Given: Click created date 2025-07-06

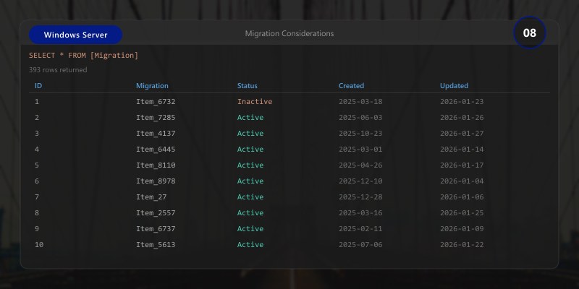Looking at the screenshot, I should (360, 244).
